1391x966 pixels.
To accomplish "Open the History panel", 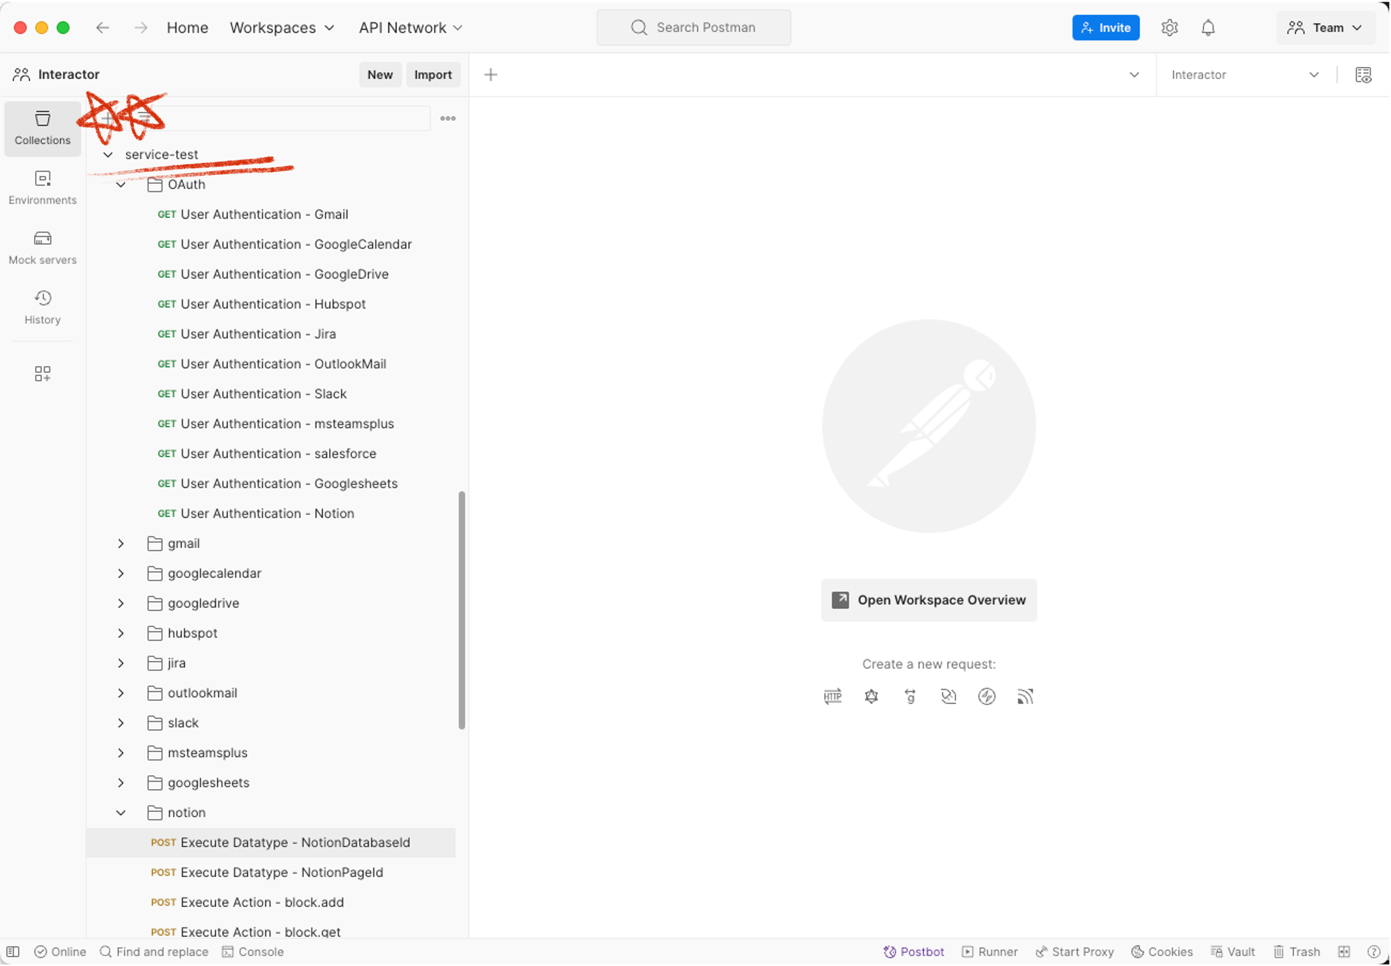I will pyautogui.click(x=42, y=306).
